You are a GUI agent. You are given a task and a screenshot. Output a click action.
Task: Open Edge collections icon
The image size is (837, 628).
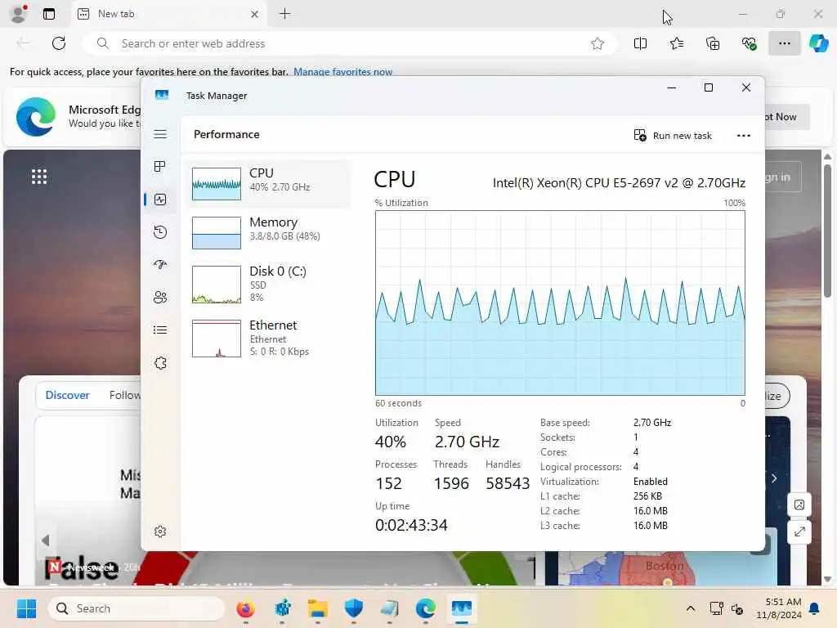pos(713,43)
